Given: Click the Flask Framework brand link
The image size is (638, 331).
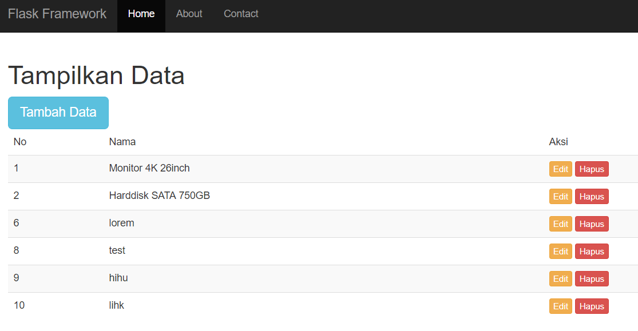Looking at the screenshot, I should click(57, 14).
